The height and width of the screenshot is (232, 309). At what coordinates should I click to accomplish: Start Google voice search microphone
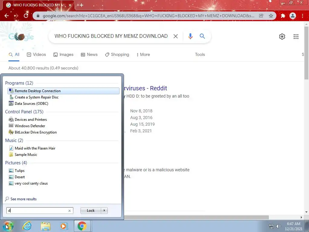tap(190, 36)
